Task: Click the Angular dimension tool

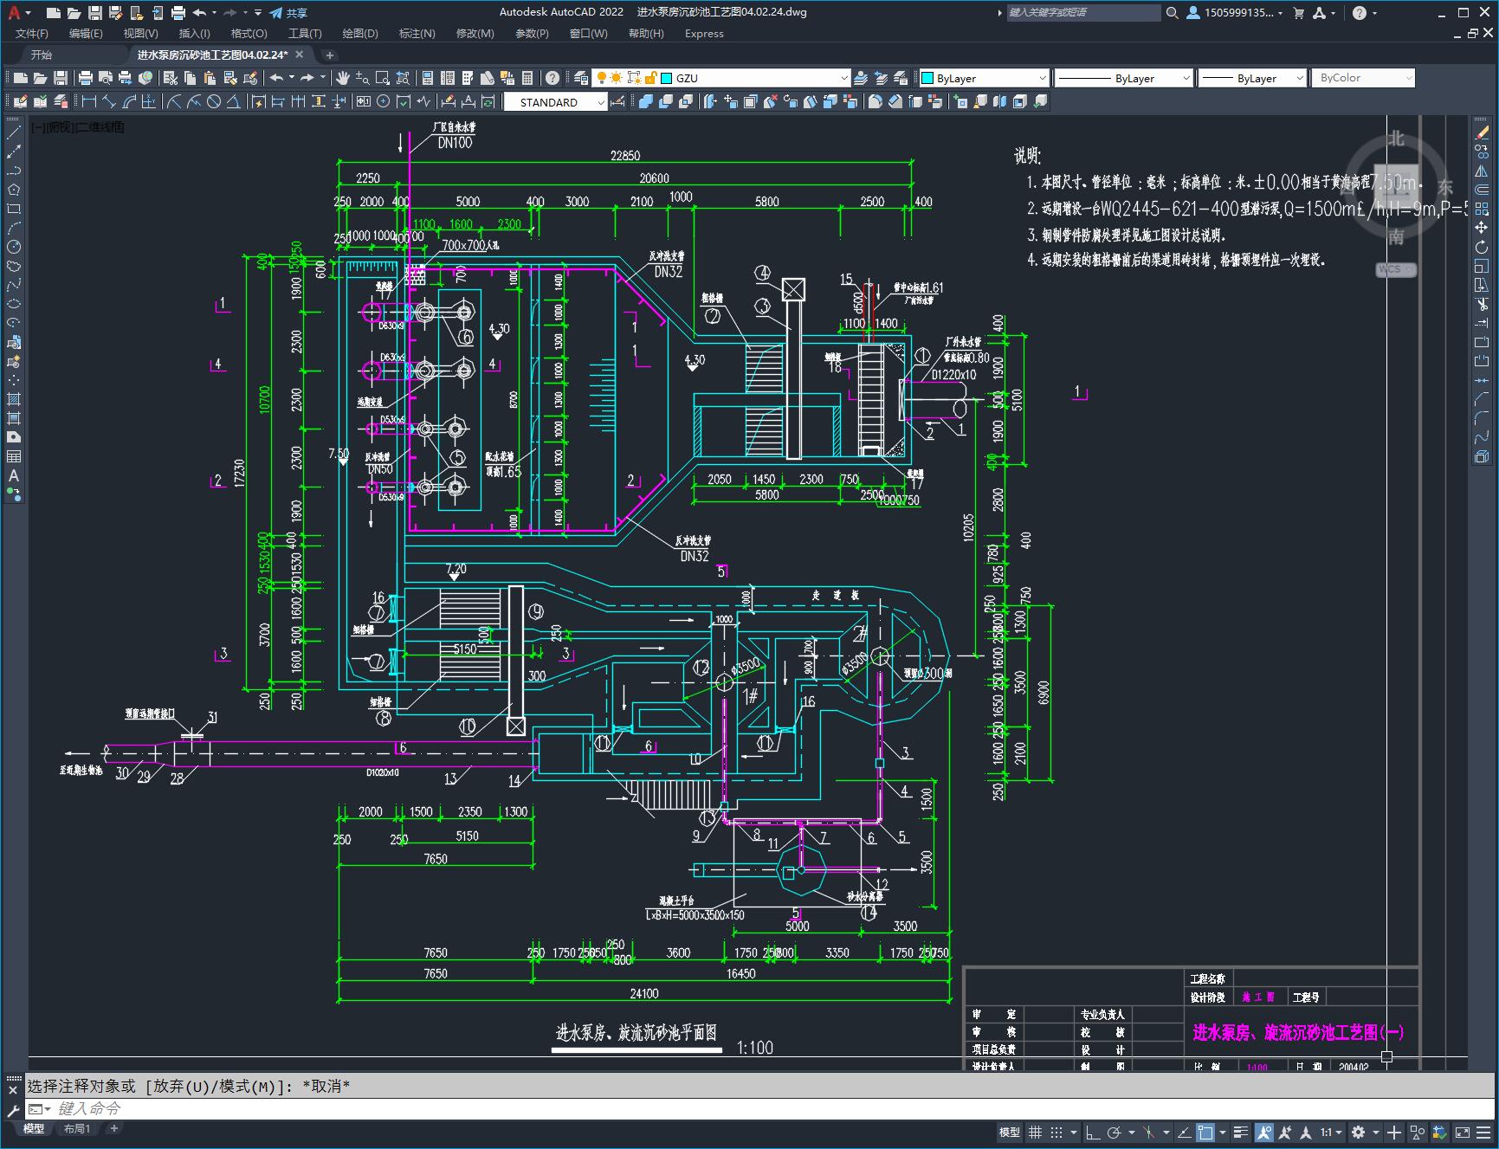Action: 234,102
